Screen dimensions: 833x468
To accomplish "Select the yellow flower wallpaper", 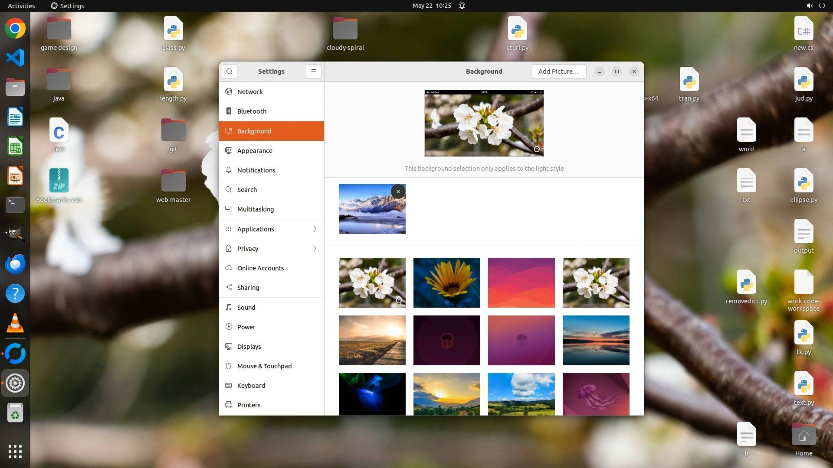I will pyautogui.click(x=446, y=283).
